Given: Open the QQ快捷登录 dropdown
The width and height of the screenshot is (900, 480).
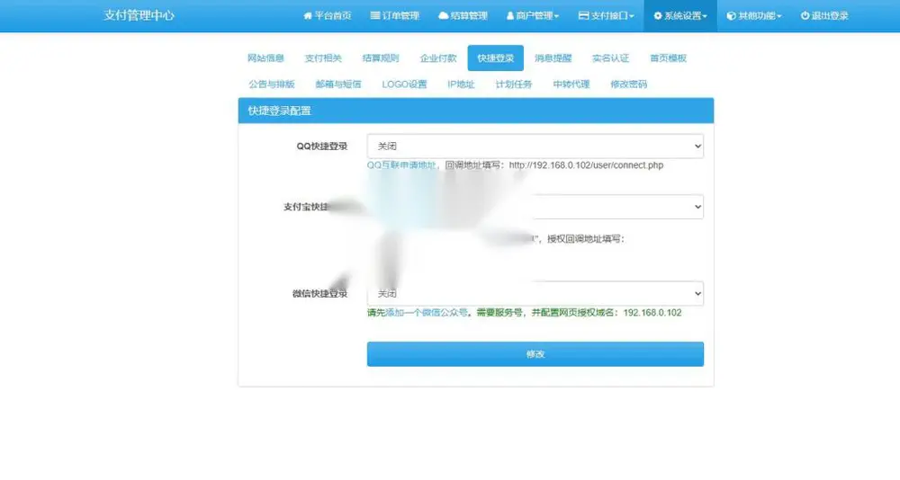Looking at the screenshot, I should (x=535, y=147).
